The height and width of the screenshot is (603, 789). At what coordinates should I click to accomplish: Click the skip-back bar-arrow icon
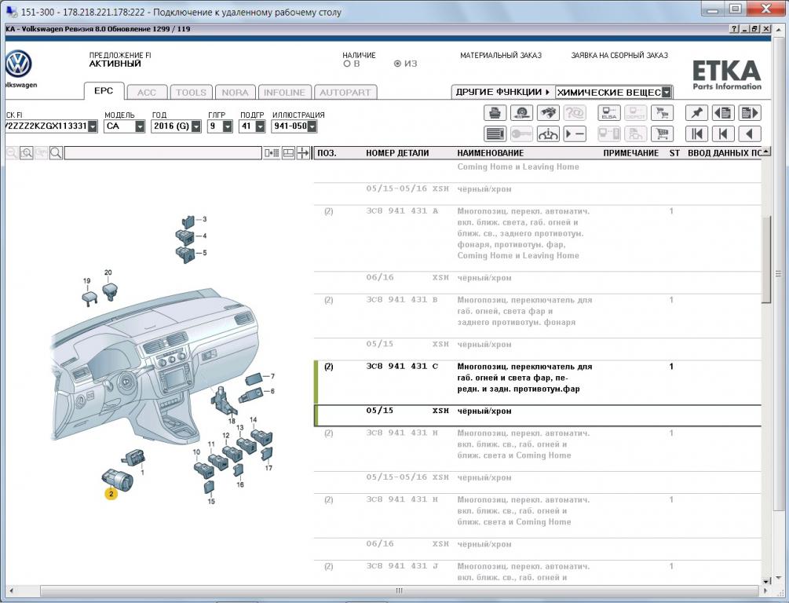click(x=723, y=134)
